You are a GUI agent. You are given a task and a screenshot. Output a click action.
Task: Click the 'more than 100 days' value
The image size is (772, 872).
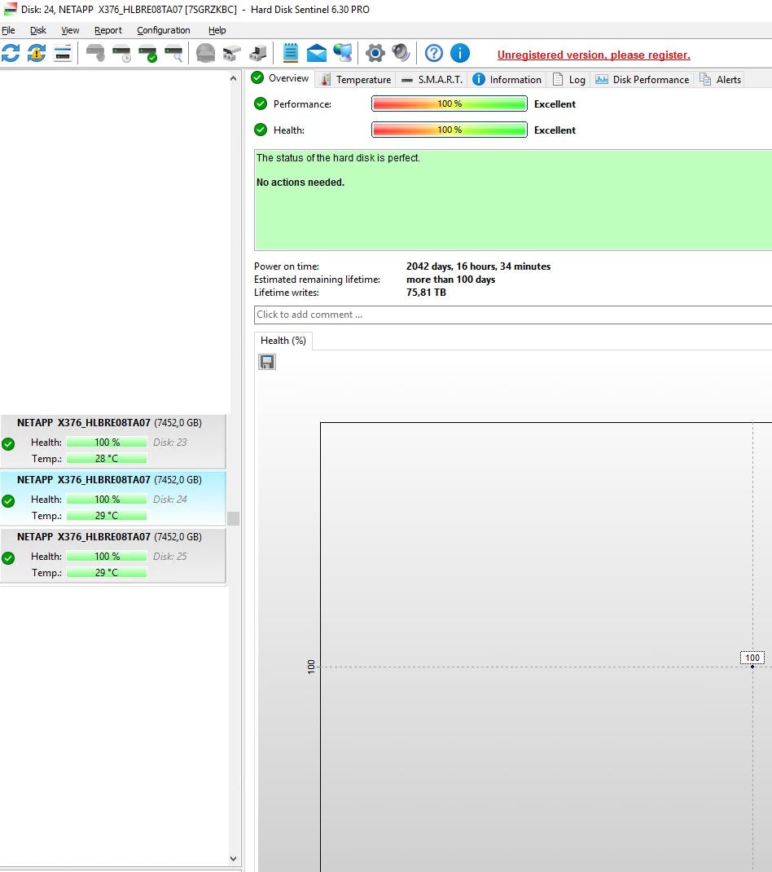point(451,280)
